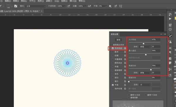
Task: Open the Paragraph panel pilcrow icon
Action: point(170,52)
